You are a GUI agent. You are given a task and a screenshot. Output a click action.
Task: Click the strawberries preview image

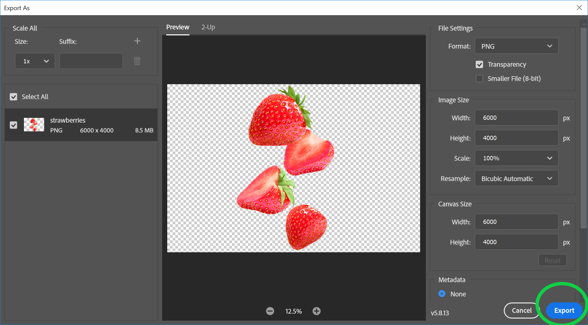tap(294, 168)
